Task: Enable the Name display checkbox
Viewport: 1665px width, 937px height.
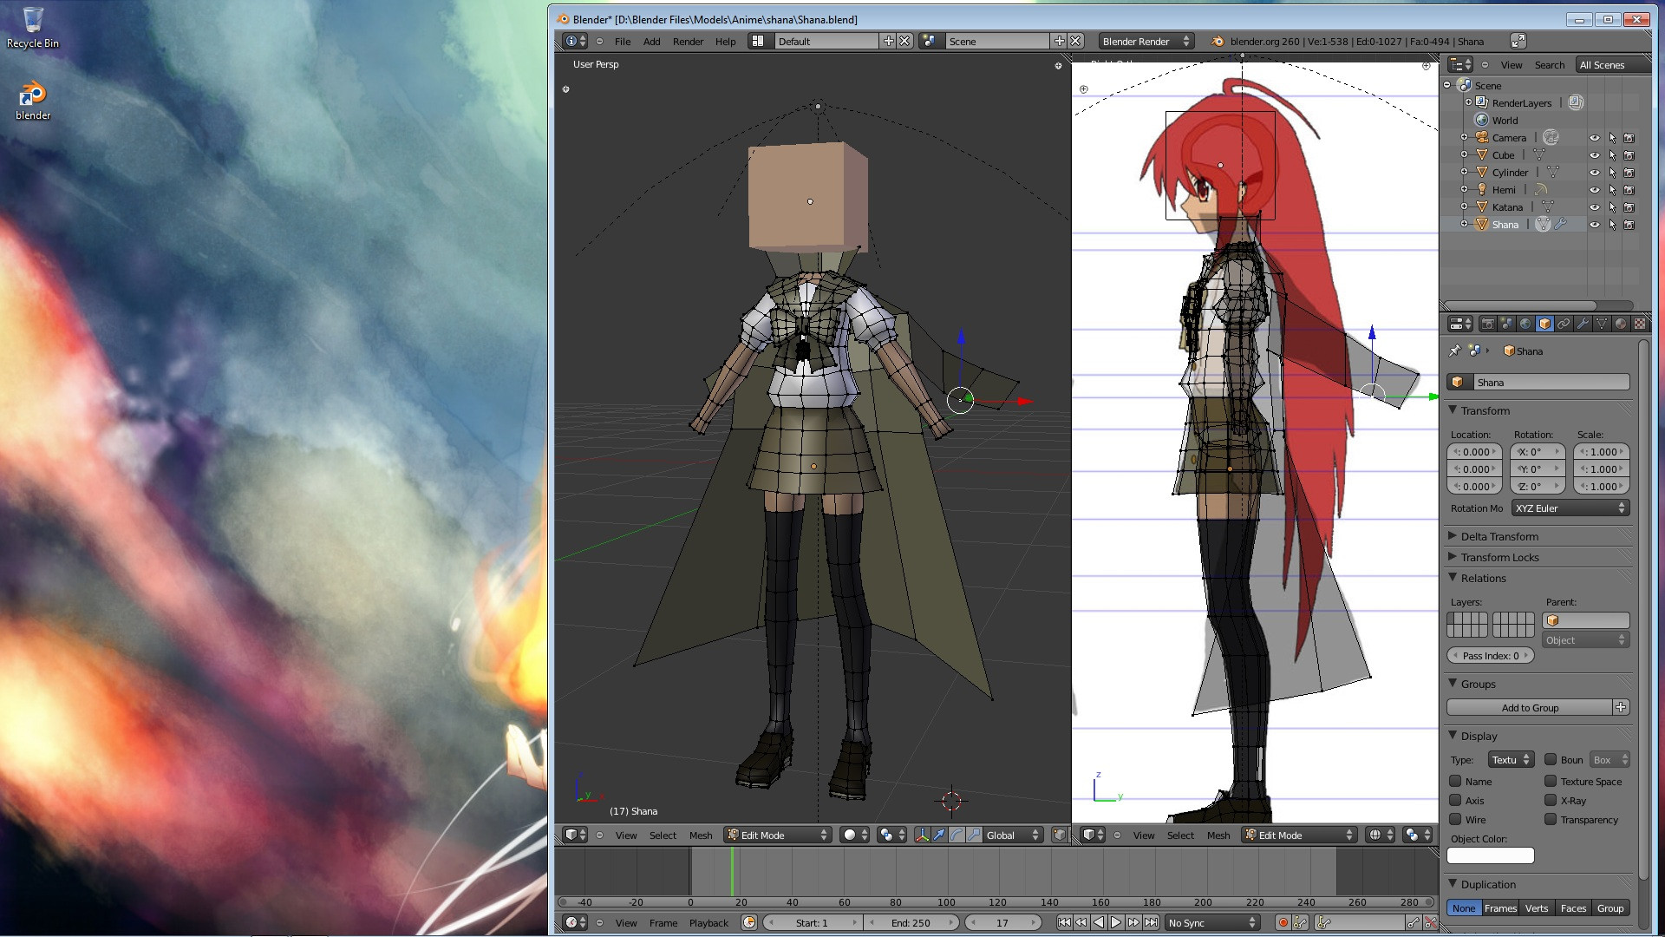Action: point(1455,781)
